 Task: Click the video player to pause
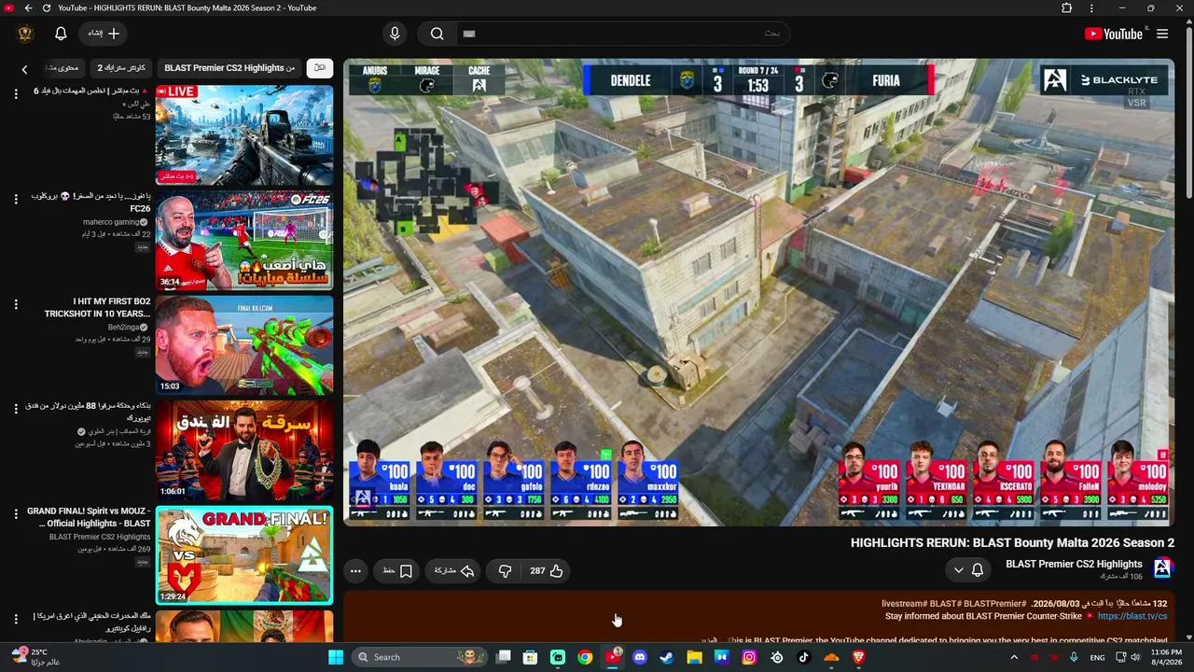[759, 292]
